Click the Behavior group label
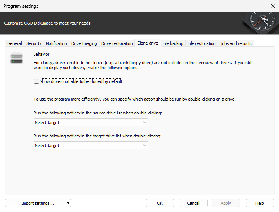 (41, 54)
